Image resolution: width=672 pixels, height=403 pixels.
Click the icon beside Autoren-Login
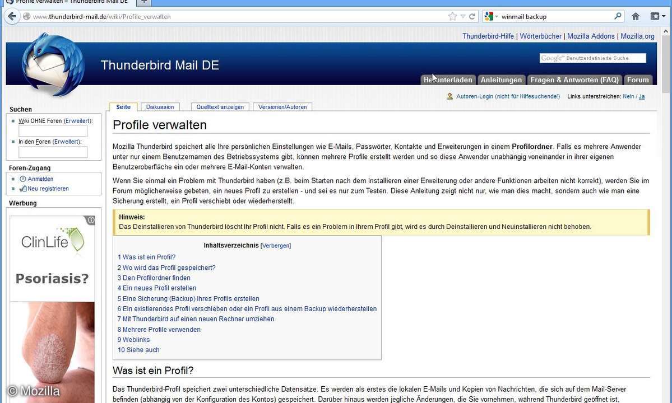tap(449, 97)
